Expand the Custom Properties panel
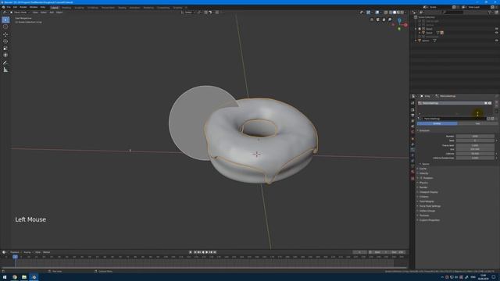Screen dimensions: 500x281 [429, 220]
